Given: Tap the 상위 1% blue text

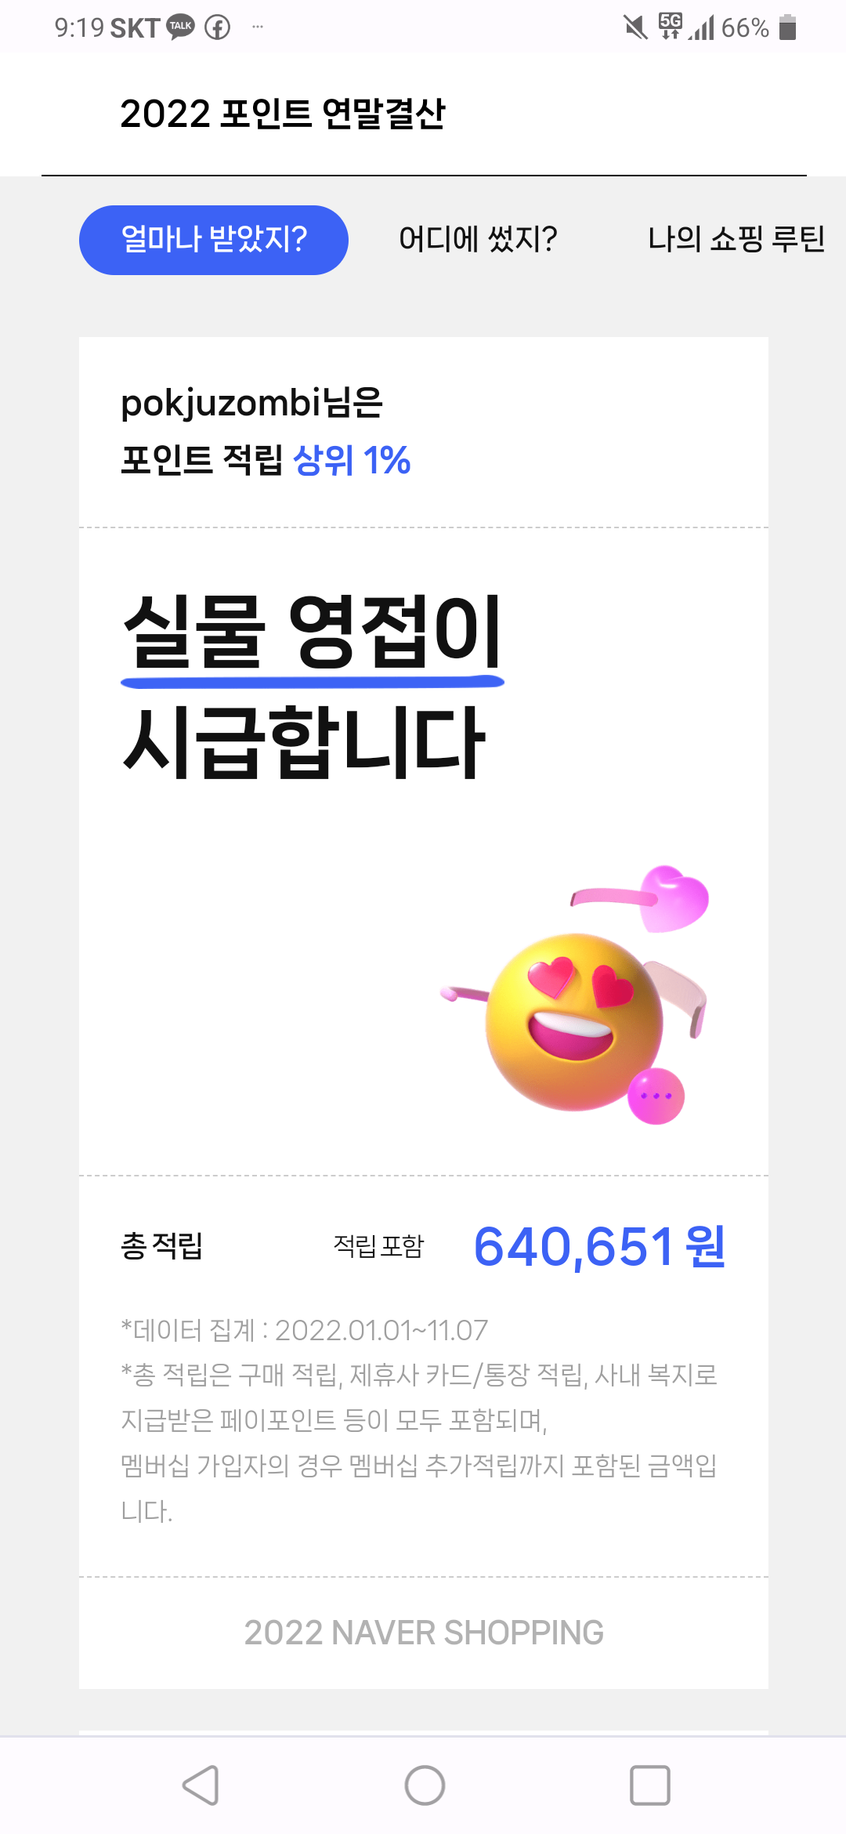Looking at the screenshot, I should tap(352, 460).
